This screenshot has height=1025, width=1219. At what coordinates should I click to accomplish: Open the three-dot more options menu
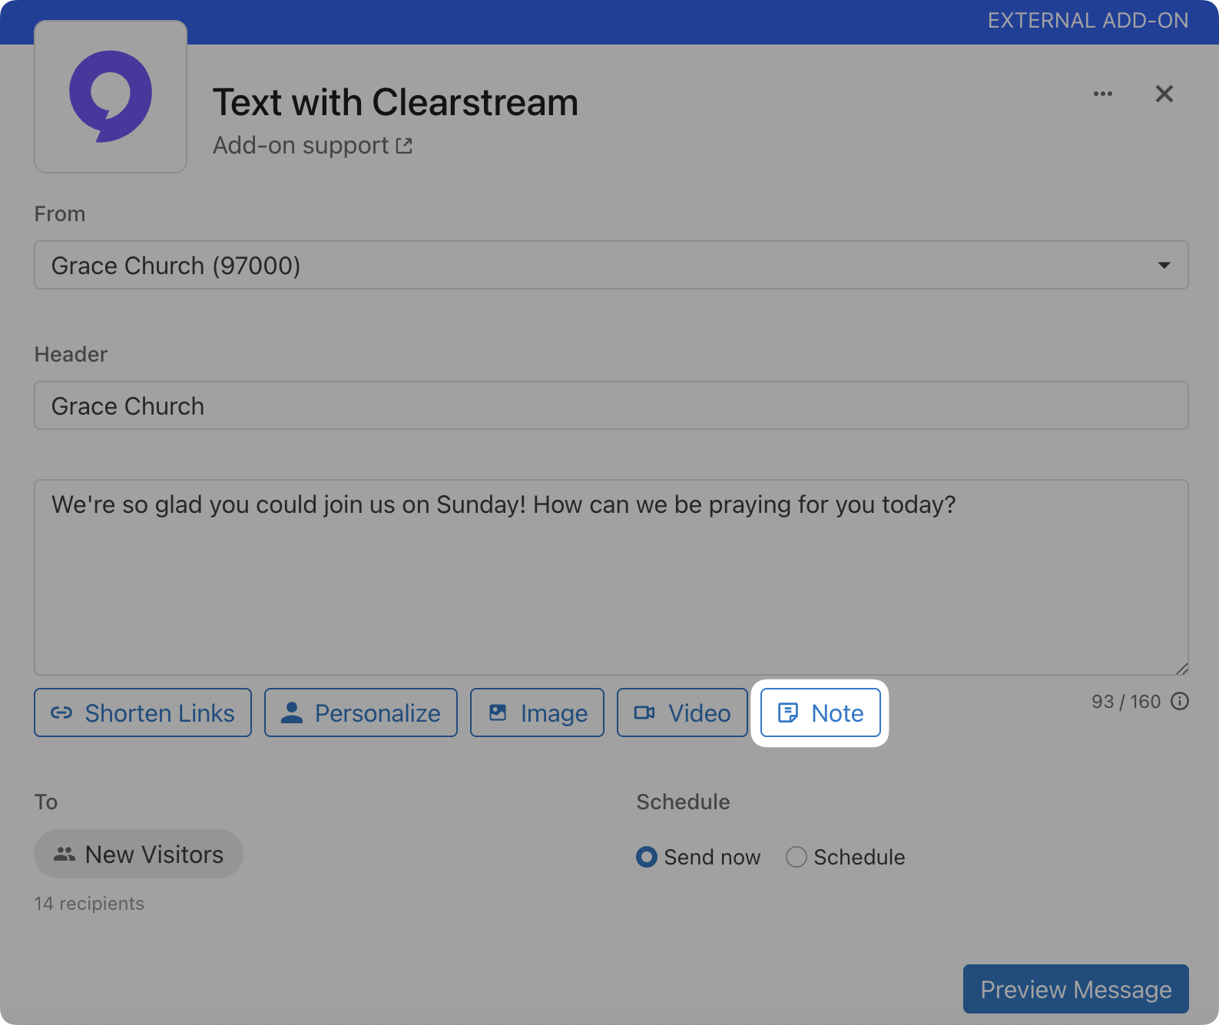pos(1103,94)
